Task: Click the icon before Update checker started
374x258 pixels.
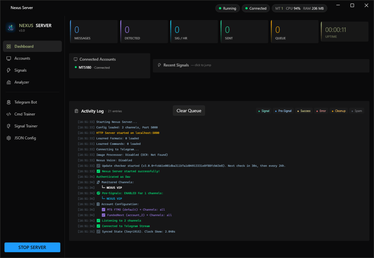Action: coord(98,166)
